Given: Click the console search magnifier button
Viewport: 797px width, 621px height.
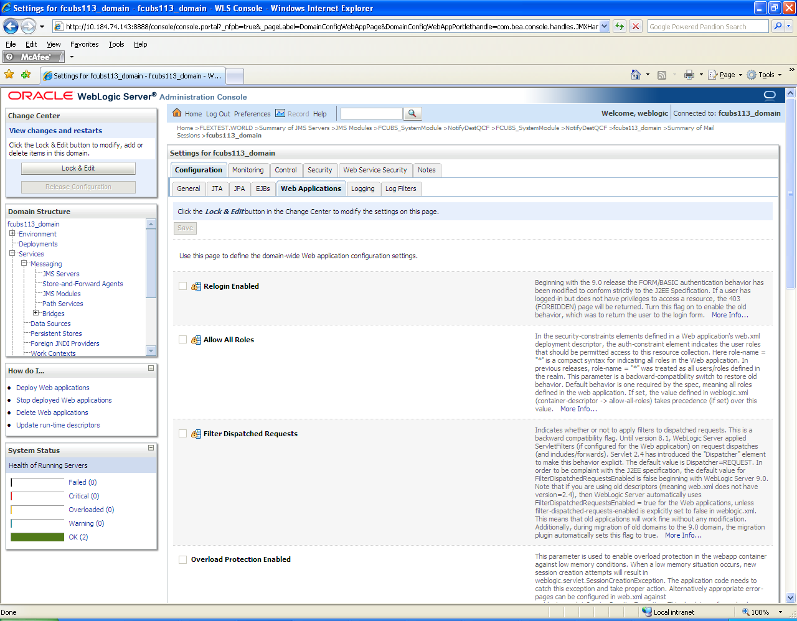Looking at the screenshot, I should point(412,113).
